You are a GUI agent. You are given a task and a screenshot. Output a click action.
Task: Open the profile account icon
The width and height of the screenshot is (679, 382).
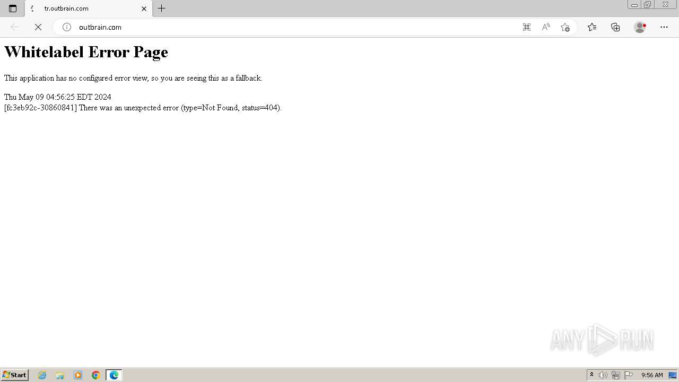tap(640, 27)
